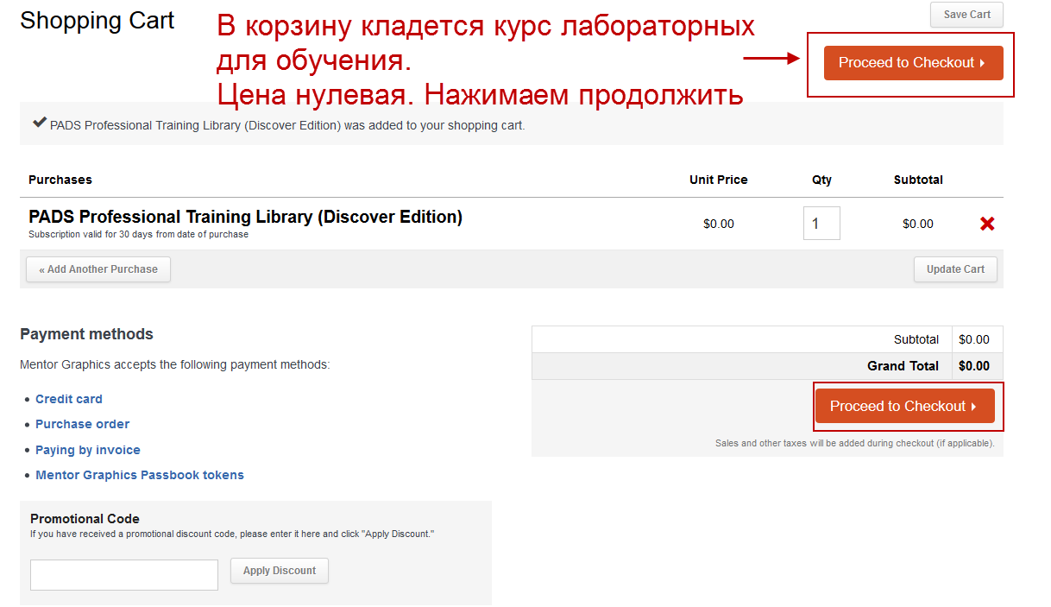Click the Apply Discount button
Screen dimensions: 1051x607
(x=280, y=571)
